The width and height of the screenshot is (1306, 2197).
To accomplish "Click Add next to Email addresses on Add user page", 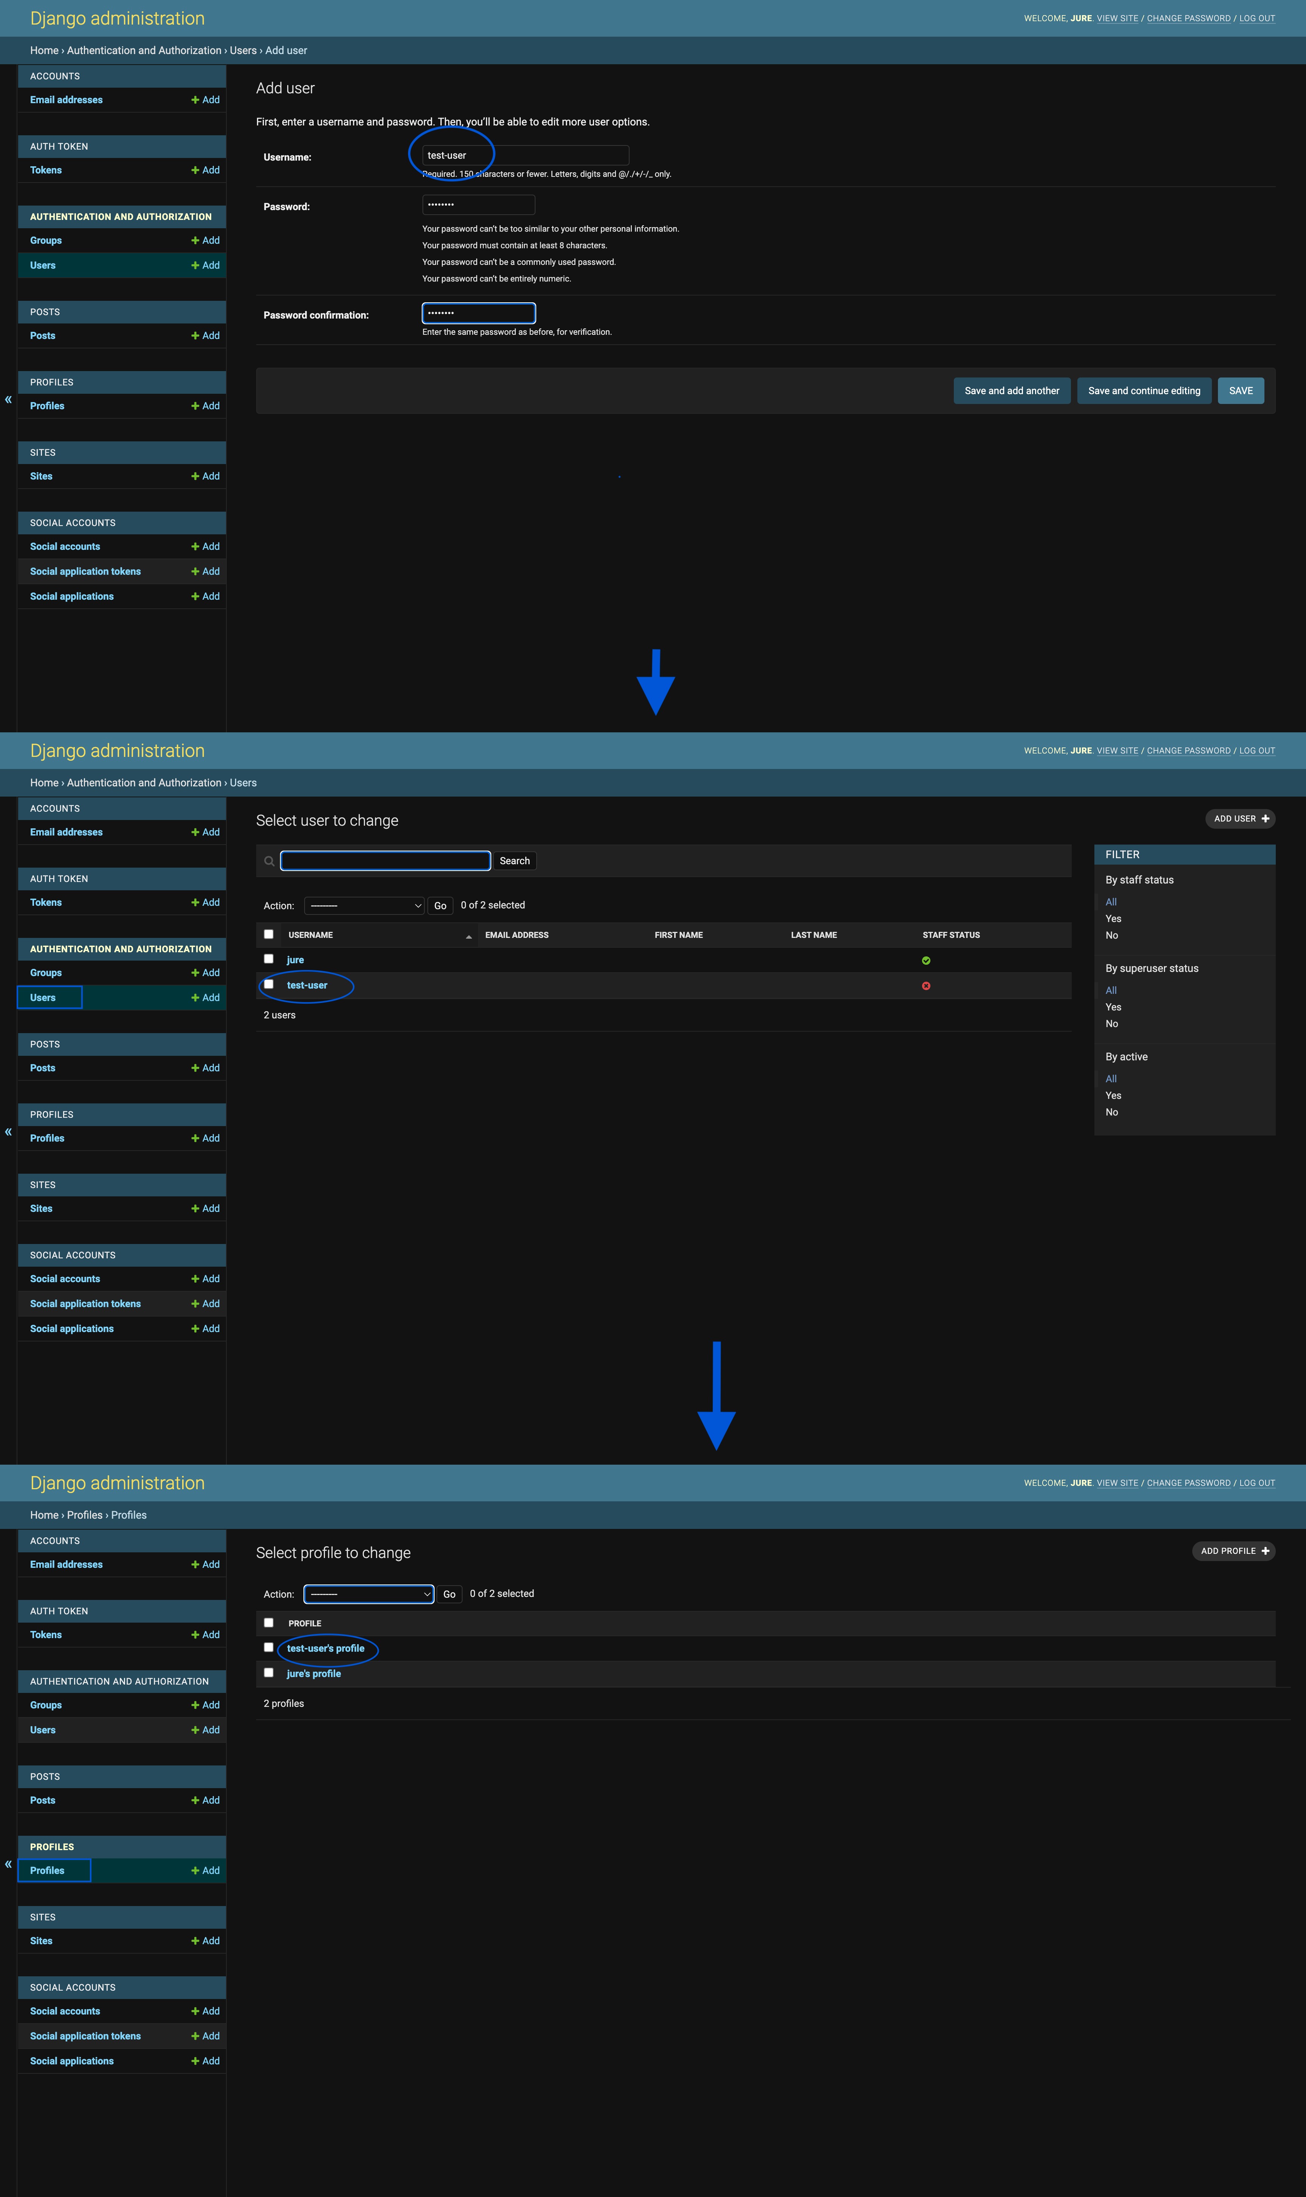I will (x=206, y=100).
